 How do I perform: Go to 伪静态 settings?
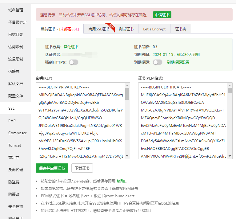tap(15, 72)
